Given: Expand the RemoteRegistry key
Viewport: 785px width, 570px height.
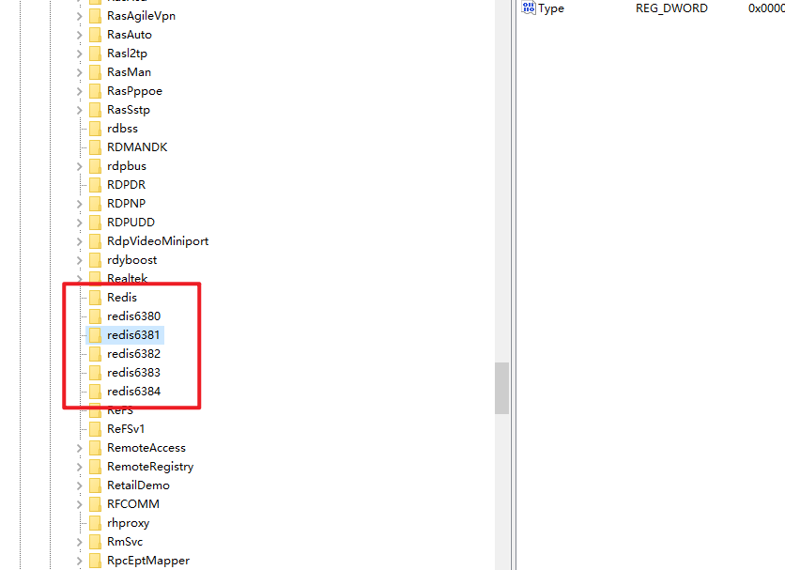Looking at the screenshot, I should click(79, 467).
